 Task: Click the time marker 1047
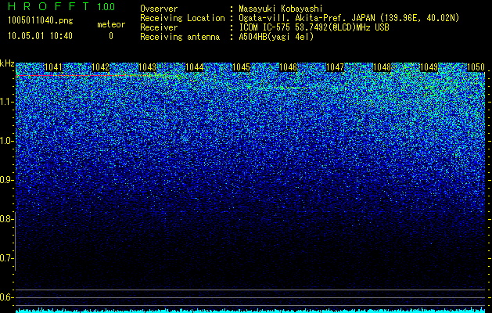coord(335,67)
